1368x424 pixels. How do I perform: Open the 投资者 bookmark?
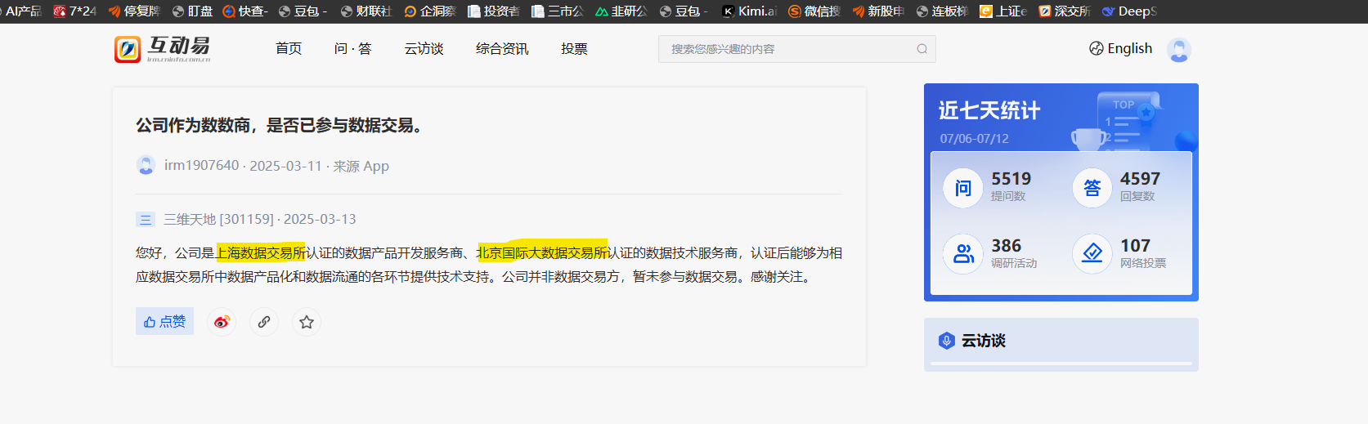coord(494,11)
